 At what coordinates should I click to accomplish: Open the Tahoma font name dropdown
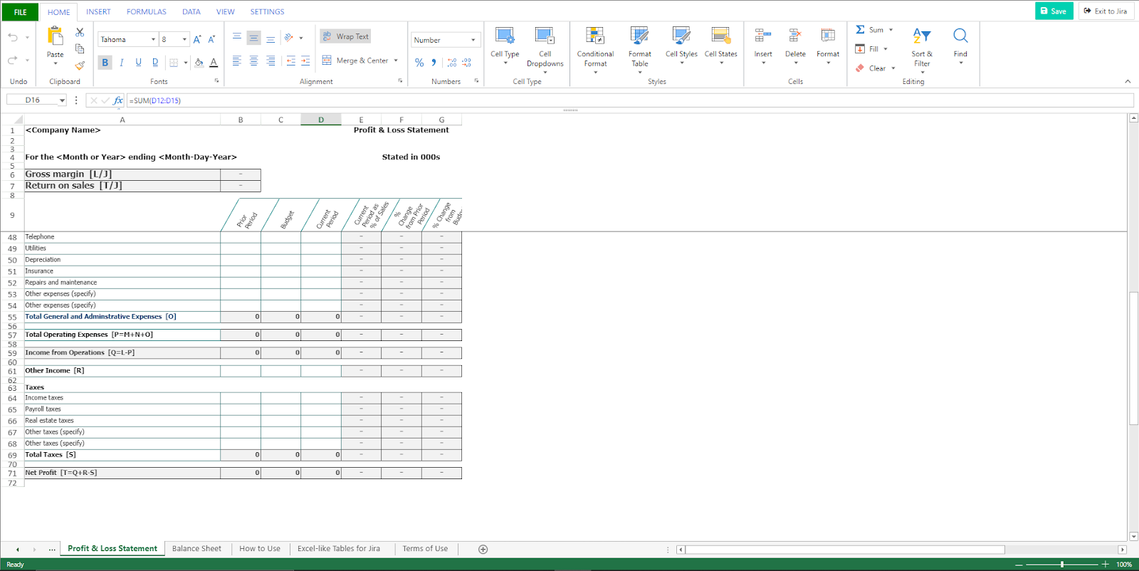click(153, 40)
